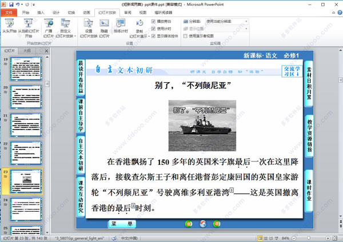This screenshot has width=343, height=242.
Task: Switch to the Design (设计) ribbon tab
Action: 56,13
